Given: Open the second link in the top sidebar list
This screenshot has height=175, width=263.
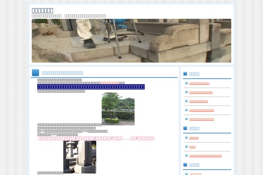Looking at the screenshot, I should point(201,93).
